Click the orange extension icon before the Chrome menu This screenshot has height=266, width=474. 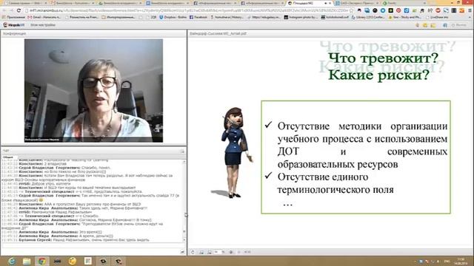click(461, 10)
